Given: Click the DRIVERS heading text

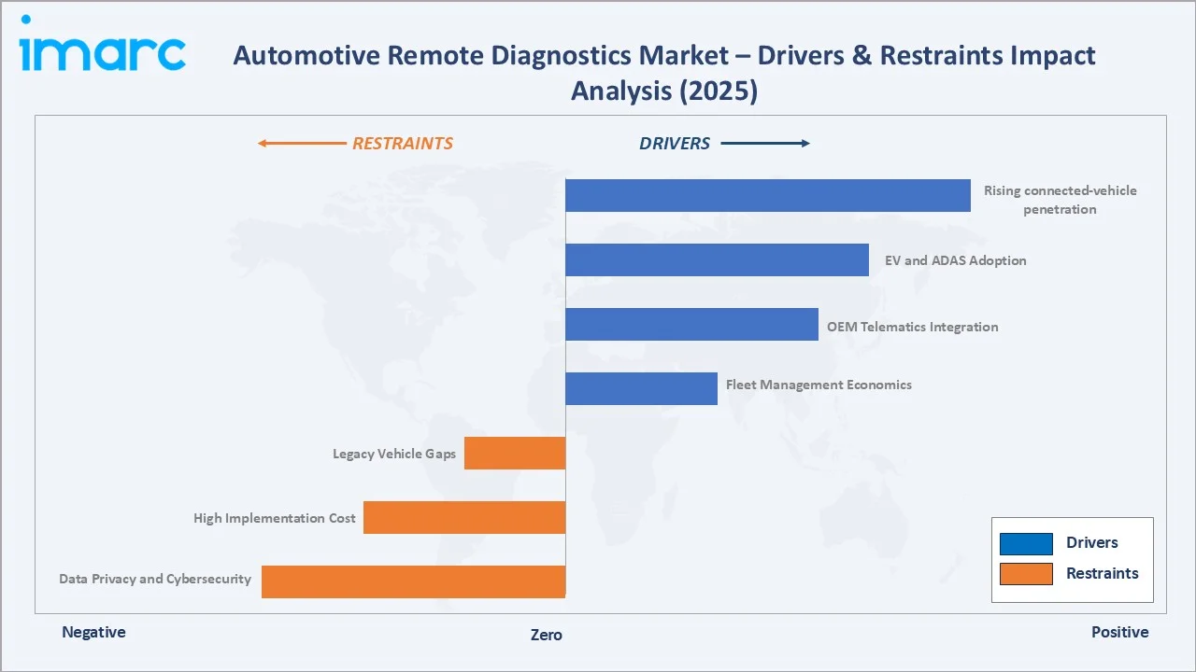Looking at the screenshot, I should [675, 144].
